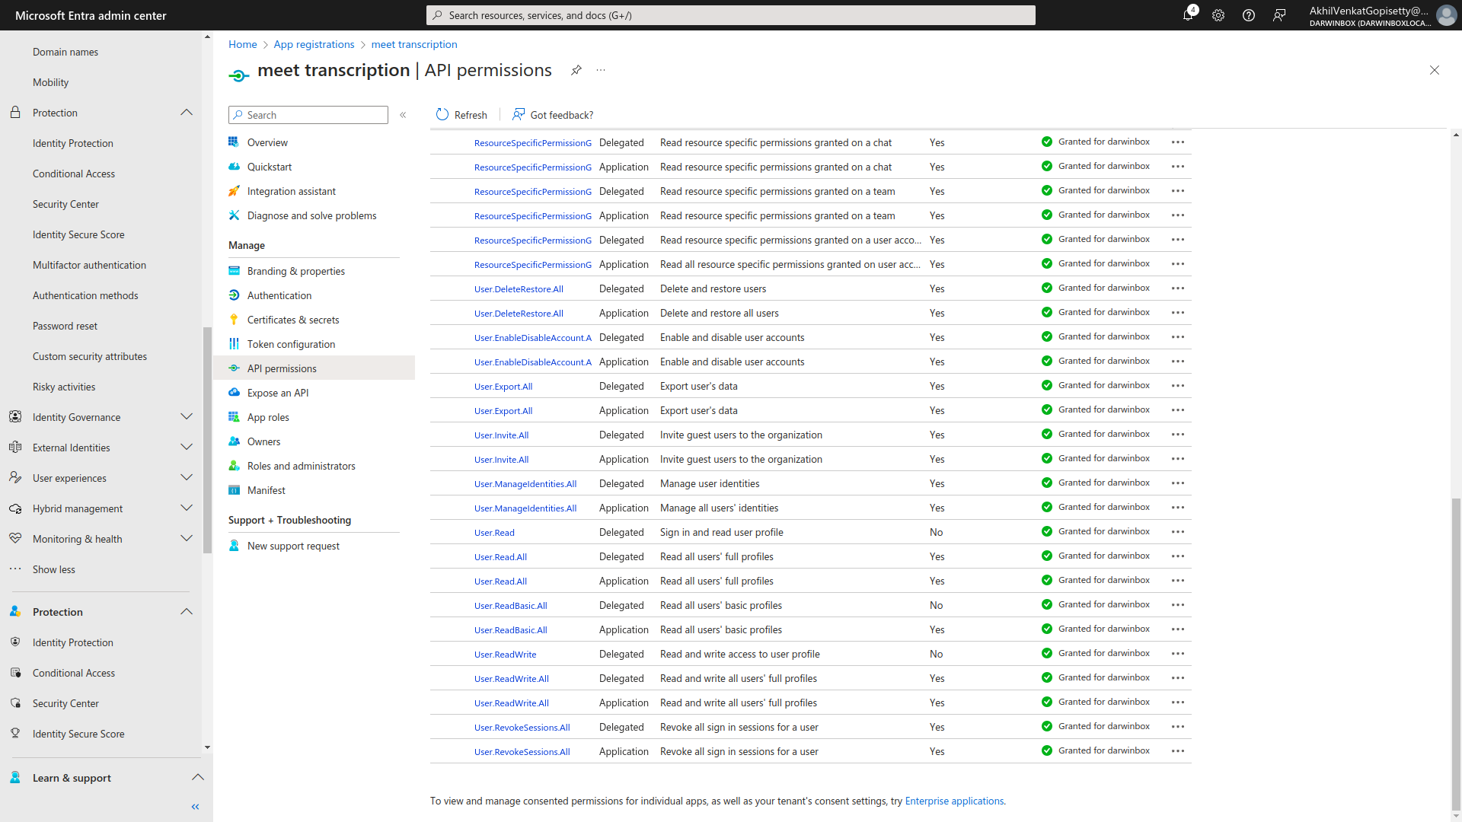This screenshot has width=1462, height=822.
Task: Click the pin icon next to API permissions title
Action: tap(576, 69)
